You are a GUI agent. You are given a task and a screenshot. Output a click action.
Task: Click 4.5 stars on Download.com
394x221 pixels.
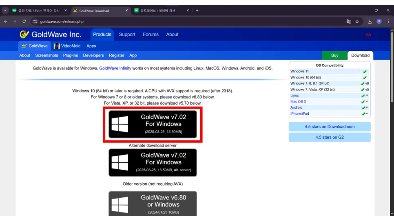[x=330, y=127]
